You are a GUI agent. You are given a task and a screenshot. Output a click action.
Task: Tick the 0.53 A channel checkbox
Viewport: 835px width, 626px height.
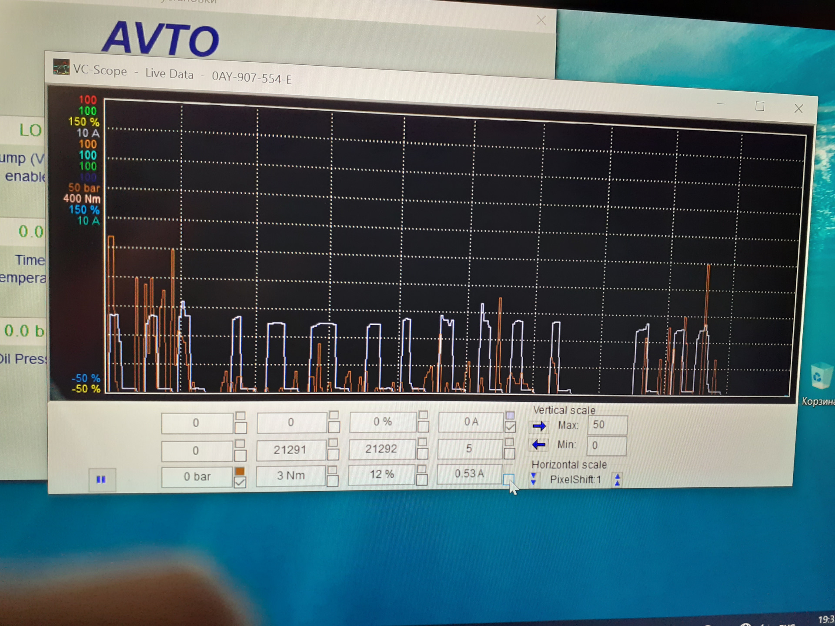[x=508, y=479]
